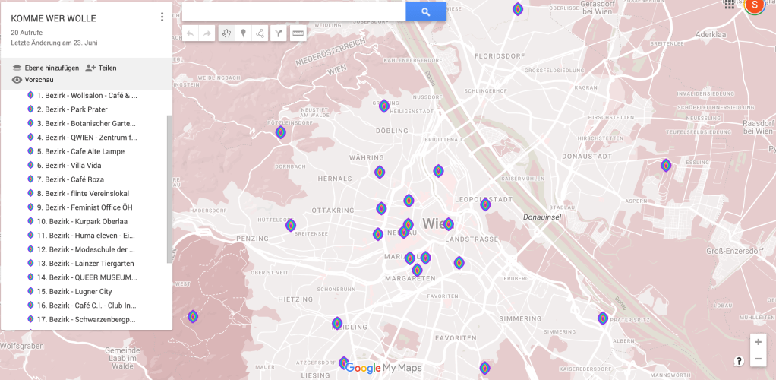Screen dimensions: 776x380
Task: Zoom out on the map
Action: pos(757,359)
